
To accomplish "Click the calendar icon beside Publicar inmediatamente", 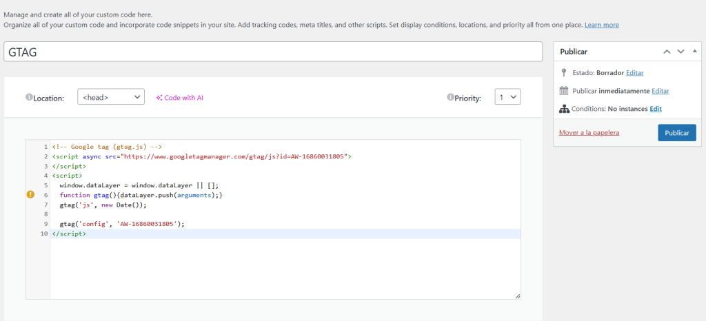I will click(x=564, y=91).
